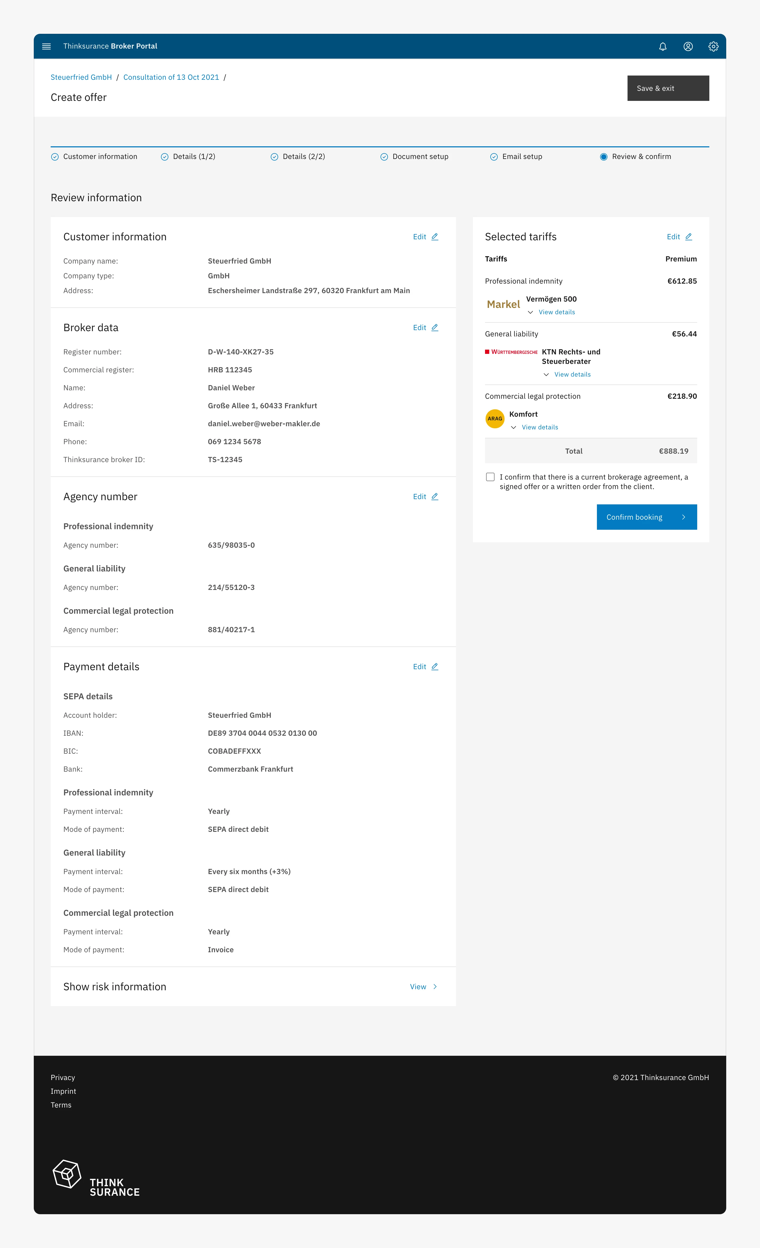Click Save & exit button
The image size is (760, 1248).
click(x=668, y=88)
